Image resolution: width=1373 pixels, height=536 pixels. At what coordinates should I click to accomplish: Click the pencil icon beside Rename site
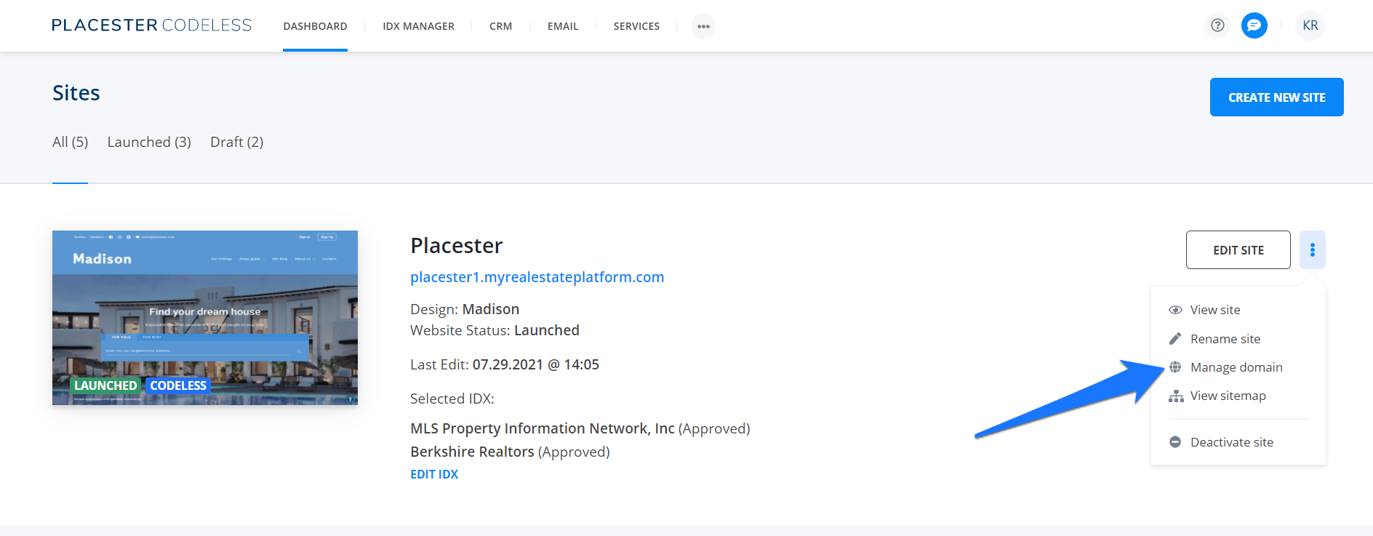click(x=1175, y=339)
